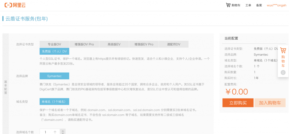This screenshot has height=134, width=289.
Task: Click the ¥0.00 configuration price
Action: [237, 91]
